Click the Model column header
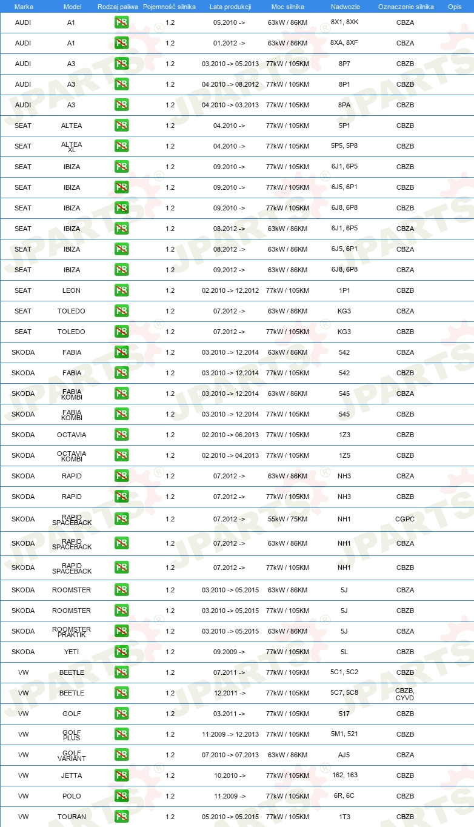The image size is (474, 827). coord(72,6)
